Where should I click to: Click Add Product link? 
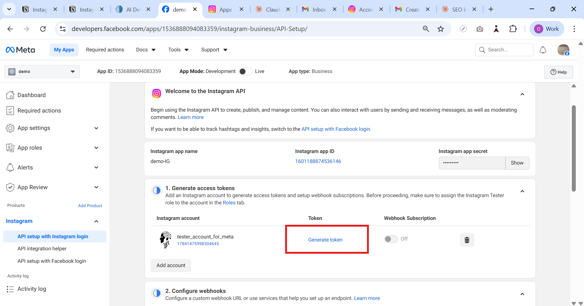click(90, 206)
